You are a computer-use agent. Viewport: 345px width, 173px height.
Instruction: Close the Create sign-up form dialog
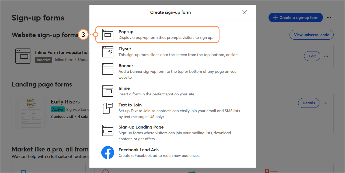click(245, 12)
